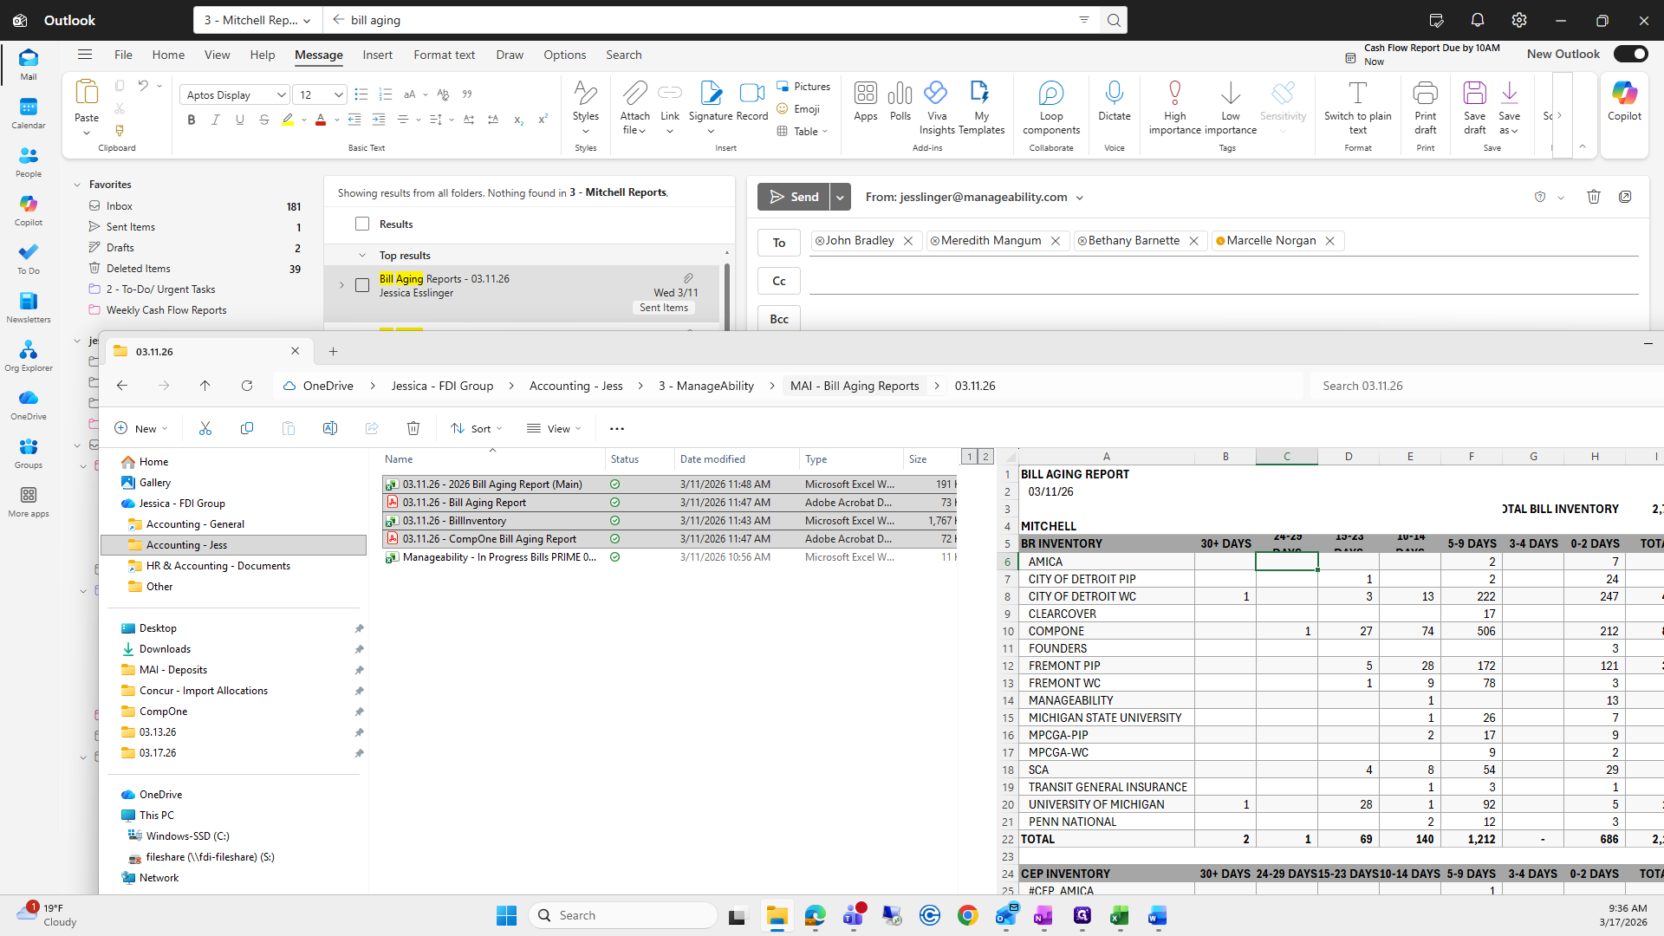The height and width of the screenshot is (936, 1664).
Task: Open the font name dropdown
Action: click(281, 94)
